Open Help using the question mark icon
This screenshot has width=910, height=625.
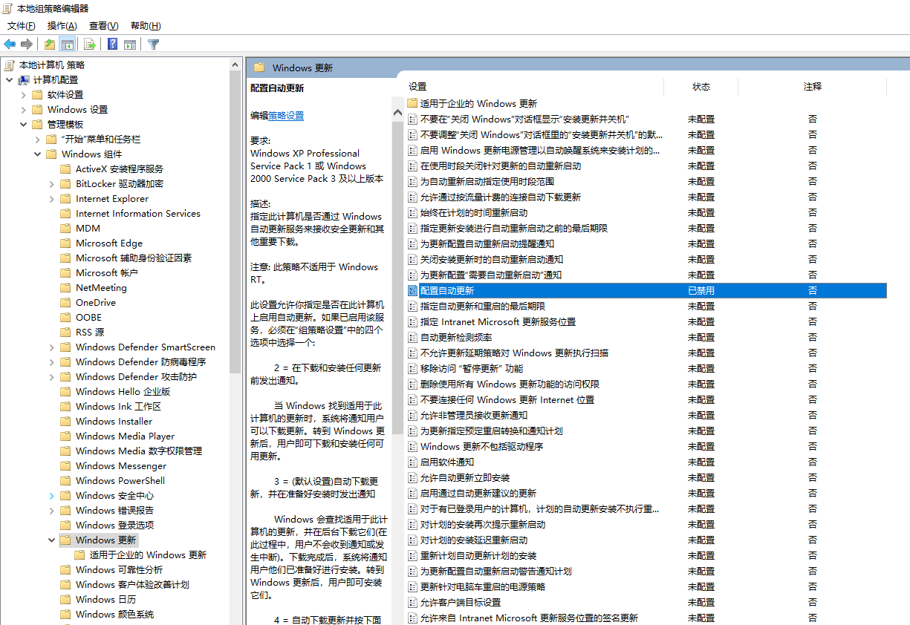coord(112,44)
